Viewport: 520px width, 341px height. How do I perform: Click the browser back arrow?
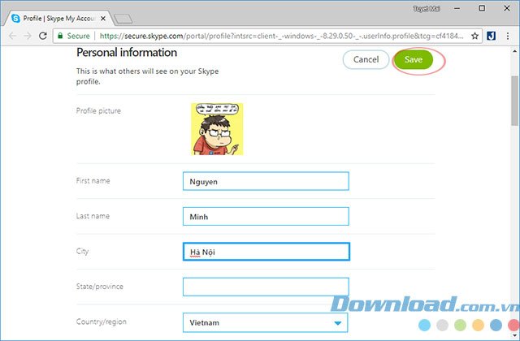[x=13, y=36]
